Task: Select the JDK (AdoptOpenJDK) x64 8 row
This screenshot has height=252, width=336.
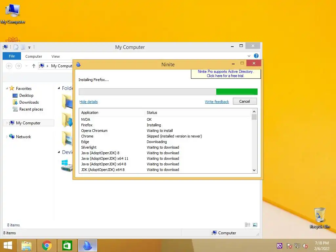Action: tap(165, 170)
